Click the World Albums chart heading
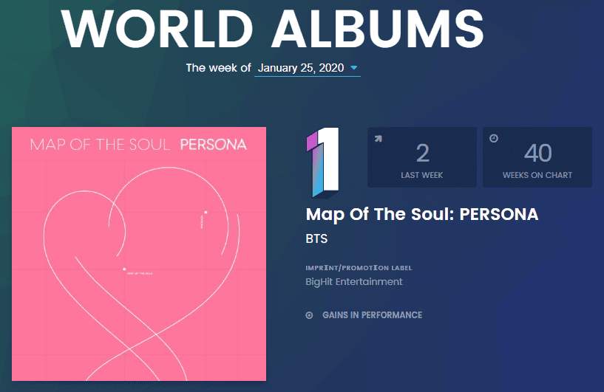The image size is (604, 392). (273, 27)
